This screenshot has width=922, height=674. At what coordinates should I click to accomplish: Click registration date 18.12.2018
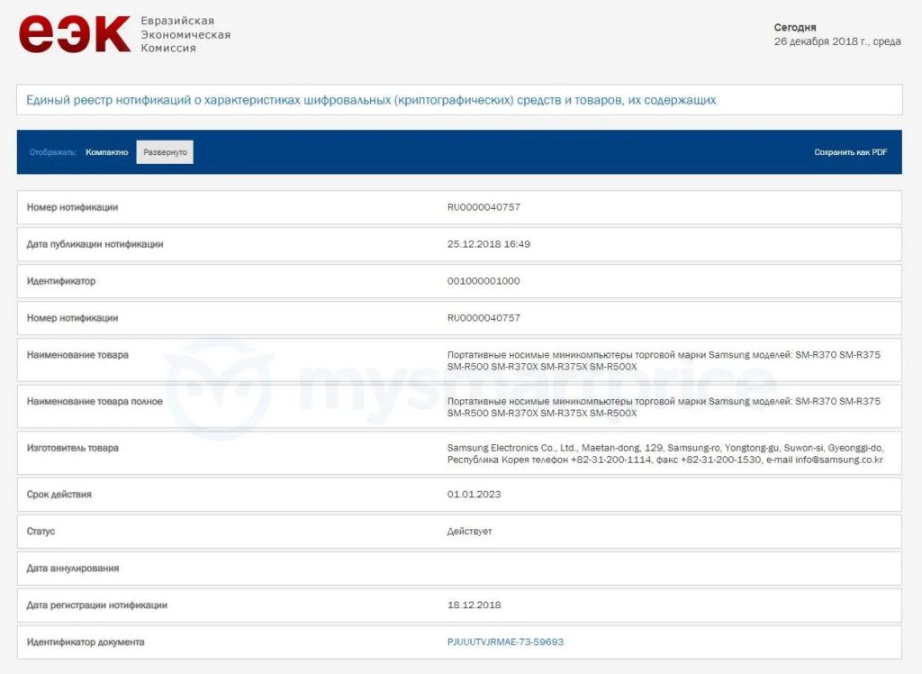point(474,606)
